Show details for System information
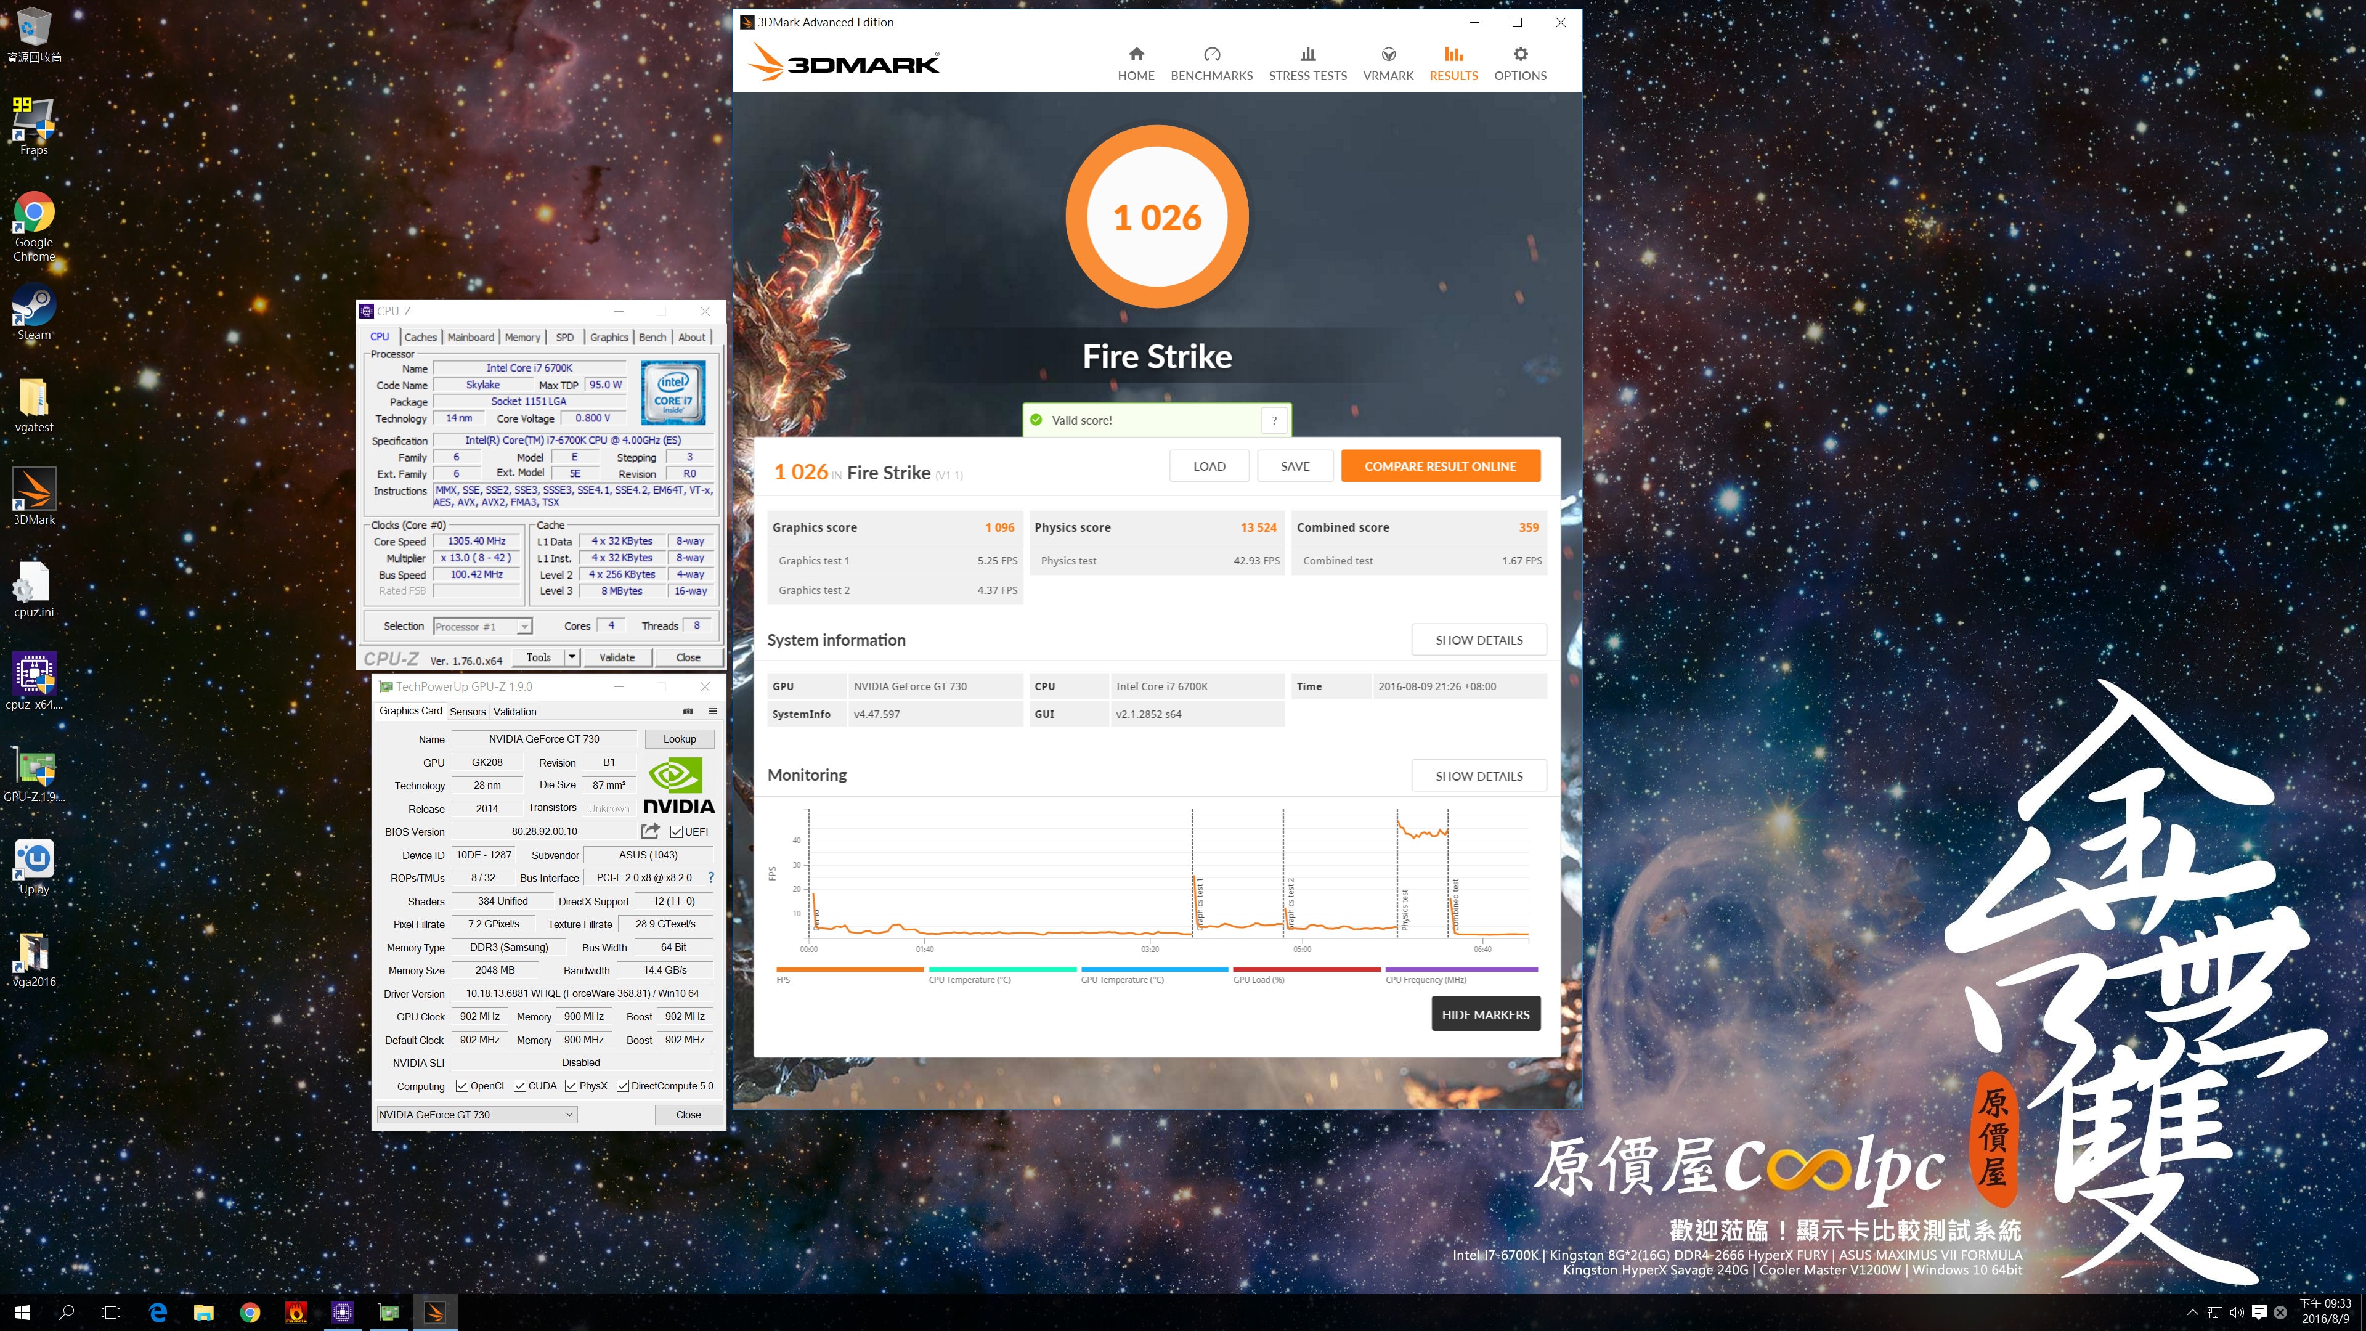The height and width of the screenshot is (1331, 2366). pyautogui.click(x=1479, y=640)
